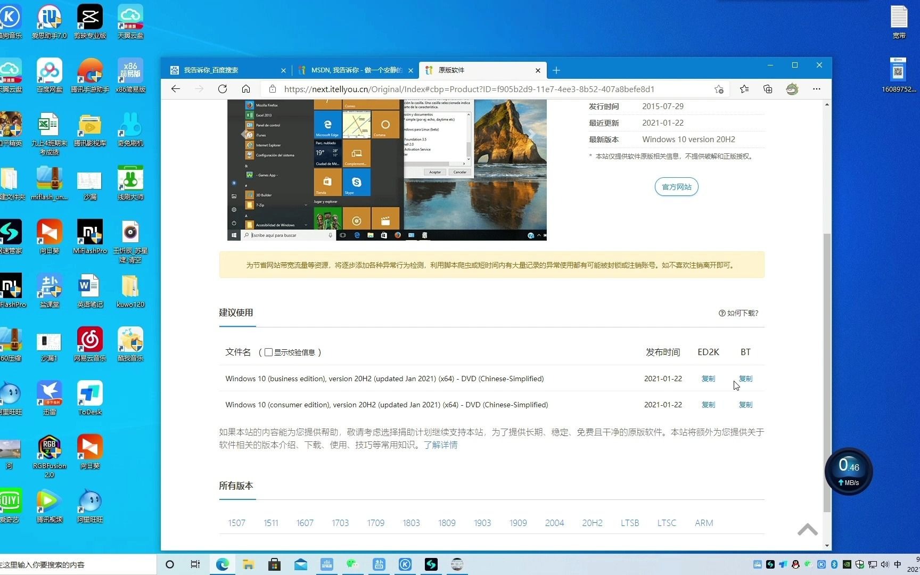Select version 1607
Viewport: 920px width, 575px height.
[x=305, y=523]
